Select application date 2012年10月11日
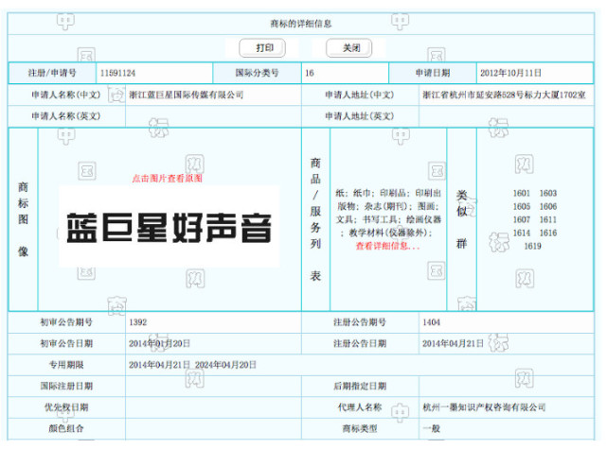 click(x=510, y=73)
